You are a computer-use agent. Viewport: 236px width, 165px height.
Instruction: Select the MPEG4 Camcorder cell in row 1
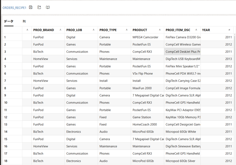tap(148, 37)
